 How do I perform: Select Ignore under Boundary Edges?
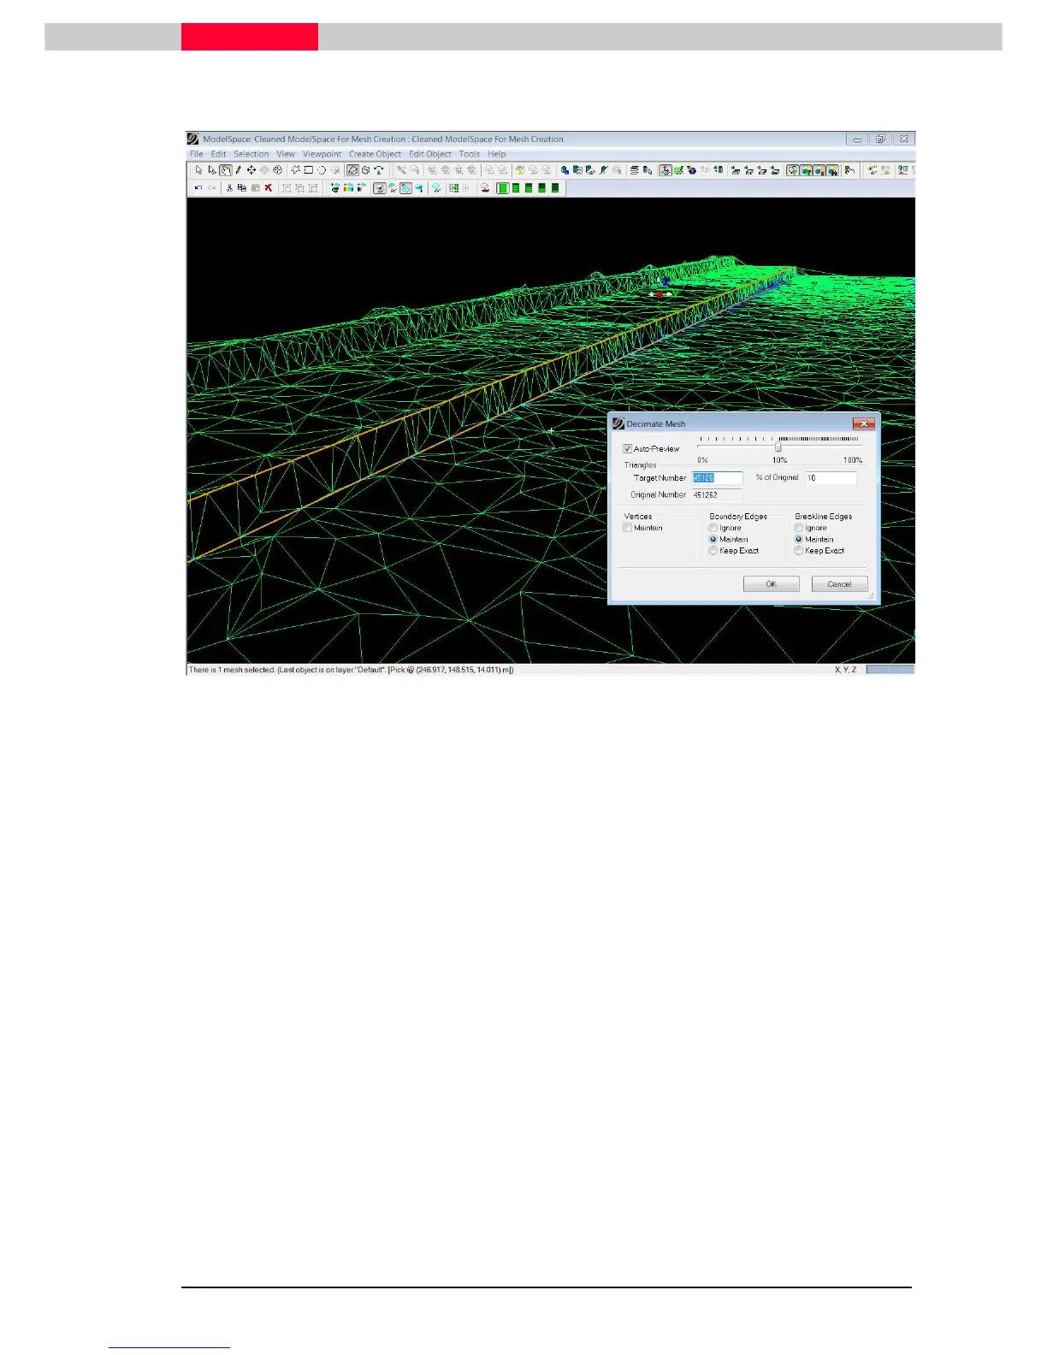[x=713, y=528]
